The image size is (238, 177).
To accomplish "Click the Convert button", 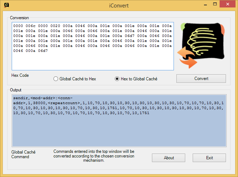I will pyautogui.click(x=201, y=79).
